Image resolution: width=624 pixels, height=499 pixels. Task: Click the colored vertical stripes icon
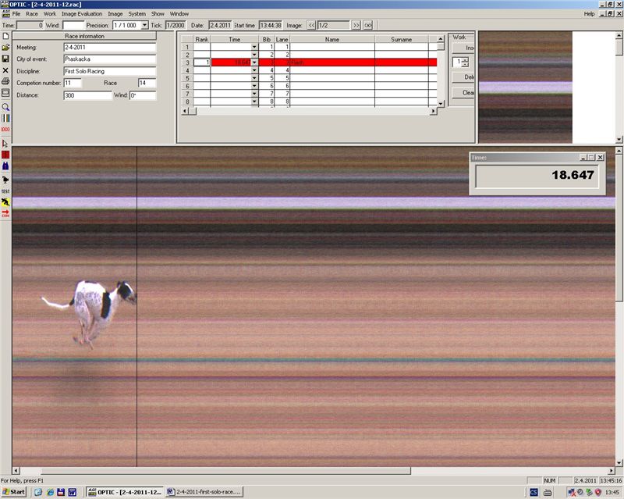5,118
